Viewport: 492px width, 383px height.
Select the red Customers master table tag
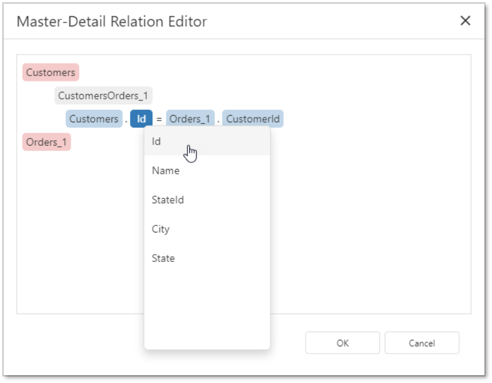[51, 73]
